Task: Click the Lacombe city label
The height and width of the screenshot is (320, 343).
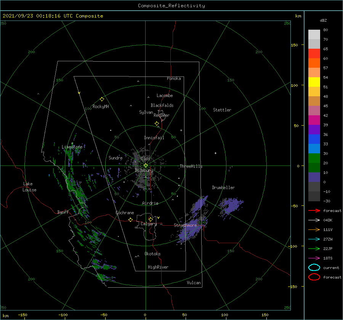Action: point(165,96)
